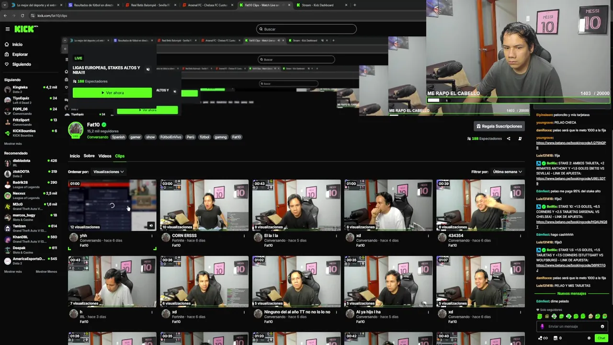
Task: Click 'Nuevos mensajes' to jump to latest chat
Action: pos(572,293)
